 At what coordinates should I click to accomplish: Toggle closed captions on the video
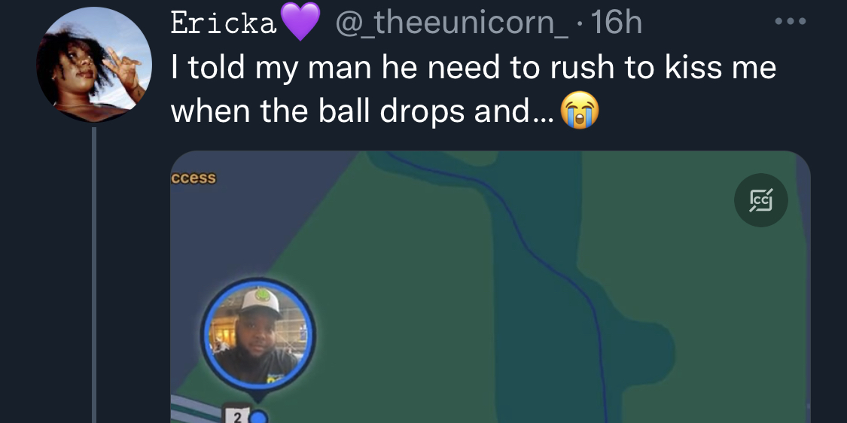760,200
